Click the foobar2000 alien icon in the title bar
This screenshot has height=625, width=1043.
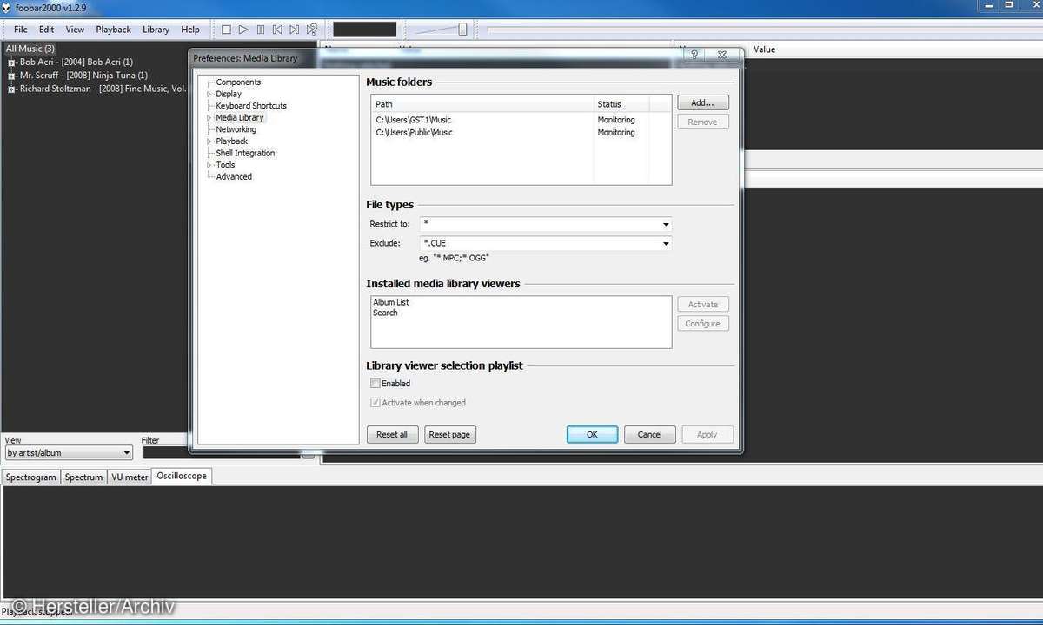7,8
